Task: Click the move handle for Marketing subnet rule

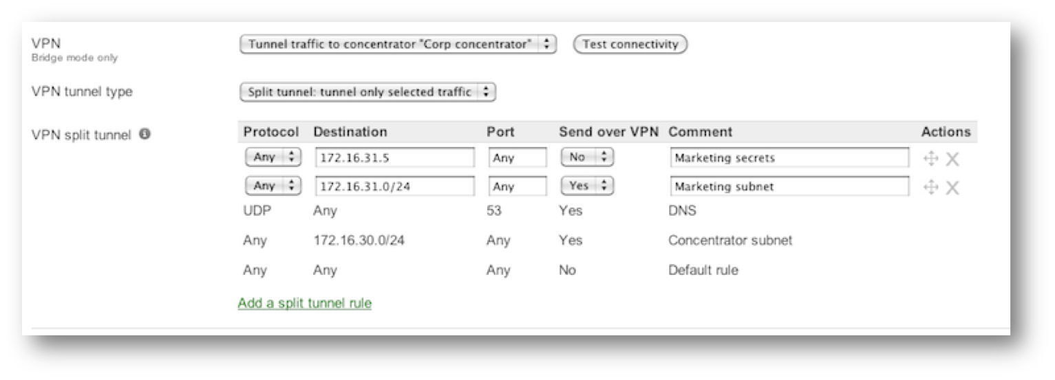Action: tap(930, 188)
